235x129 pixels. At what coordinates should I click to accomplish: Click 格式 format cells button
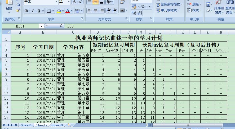pyautogui.click(x=194, y=10)
